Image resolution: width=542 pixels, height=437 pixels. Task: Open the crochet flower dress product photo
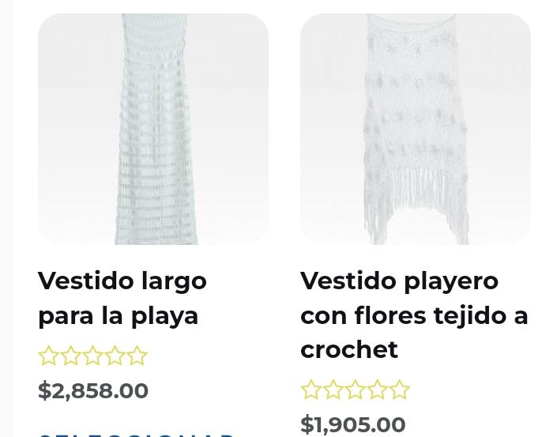[x=416, y=129]
